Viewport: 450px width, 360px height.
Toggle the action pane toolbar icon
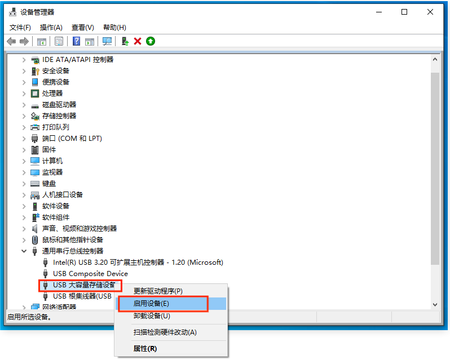coord(90,42)
